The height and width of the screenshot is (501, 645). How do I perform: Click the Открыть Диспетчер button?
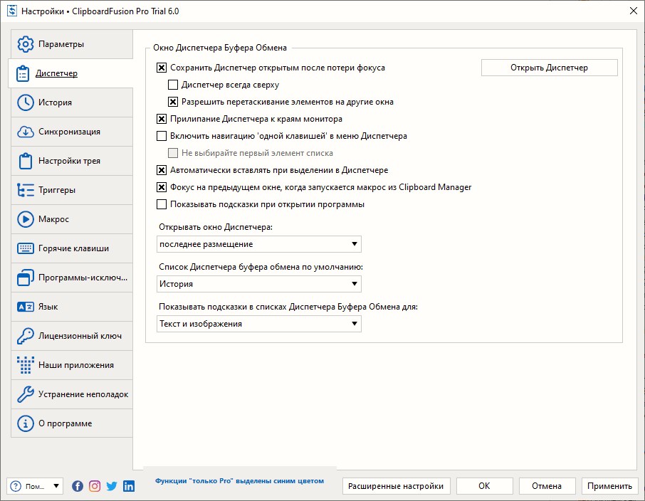tap(549, 68)
